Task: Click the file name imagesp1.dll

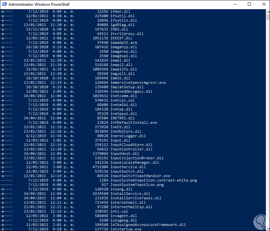Action: [124, 56]
